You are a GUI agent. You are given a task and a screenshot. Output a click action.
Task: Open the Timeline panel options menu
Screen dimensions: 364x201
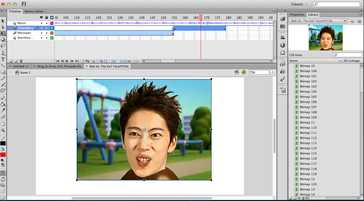click(274, 11)
